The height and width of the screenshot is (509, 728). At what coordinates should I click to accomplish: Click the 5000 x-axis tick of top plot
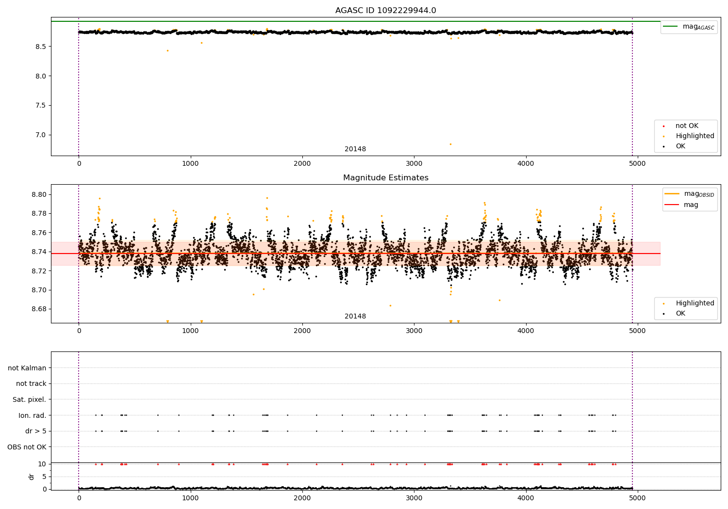click(x=637, y=164)
